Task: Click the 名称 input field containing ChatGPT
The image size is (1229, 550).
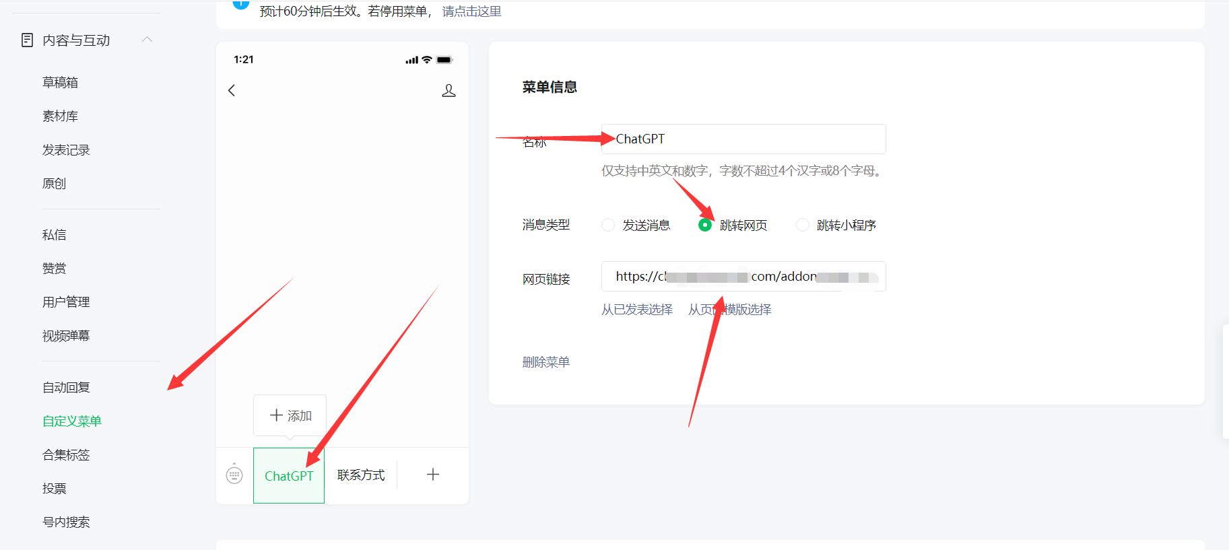Action: tap(743, 139)
